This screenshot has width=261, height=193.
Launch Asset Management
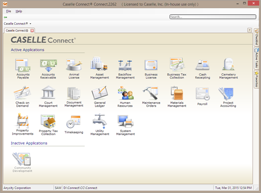pyautogui.click(x=100, y=68)
